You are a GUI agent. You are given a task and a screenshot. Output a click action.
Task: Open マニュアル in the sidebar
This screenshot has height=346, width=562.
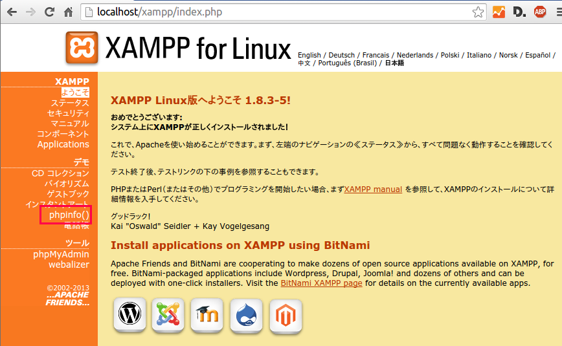tap(70, 124)
